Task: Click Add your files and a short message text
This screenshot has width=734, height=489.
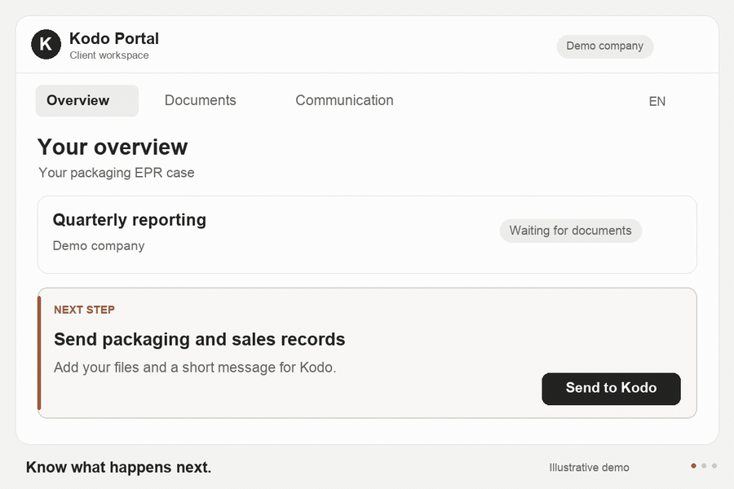Action: pos(195,368)
